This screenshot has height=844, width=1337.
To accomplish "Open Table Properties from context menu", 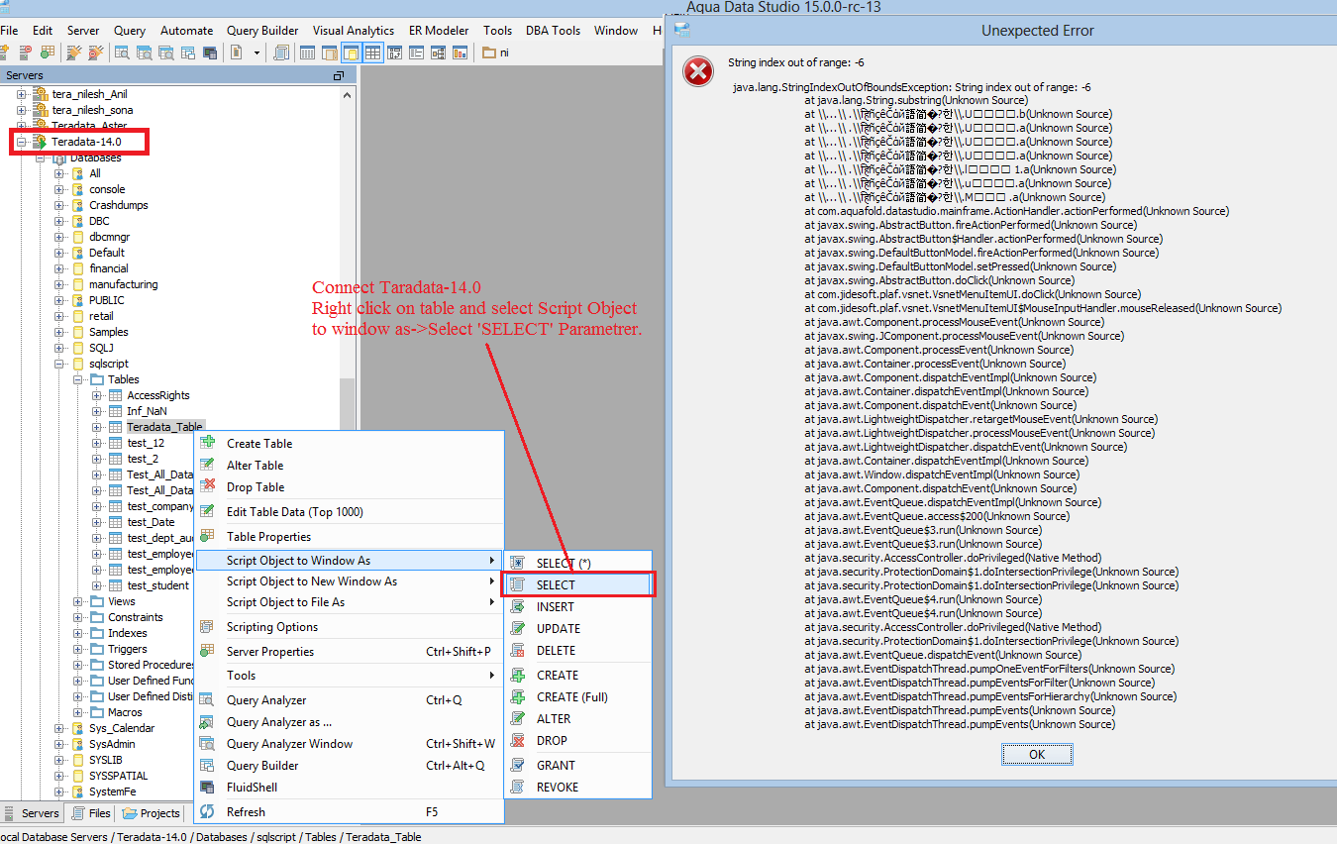I will (349, 537).
